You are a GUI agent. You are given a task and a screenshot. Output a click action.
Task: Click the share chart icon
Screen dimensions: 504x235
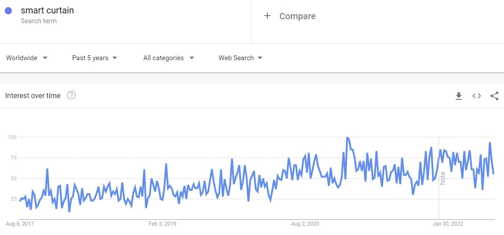point(494,96)
